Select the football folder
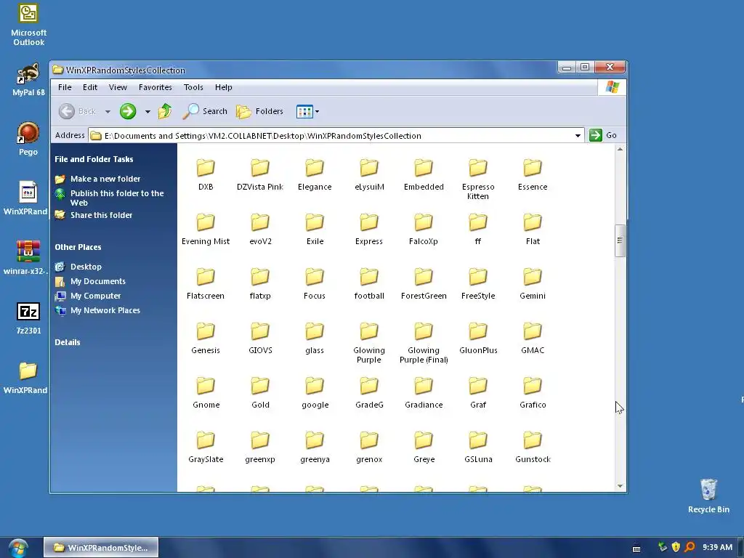This screenshot has height=558, width=744. 369,284
